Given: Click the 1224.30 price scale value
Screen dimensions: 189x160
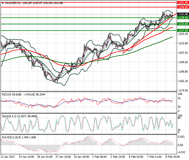Looking at the screenshot, I should point(183,34).
